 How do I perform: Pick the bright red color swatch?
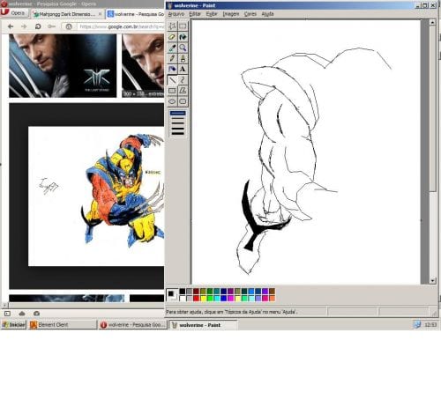(x=196, y=299)
